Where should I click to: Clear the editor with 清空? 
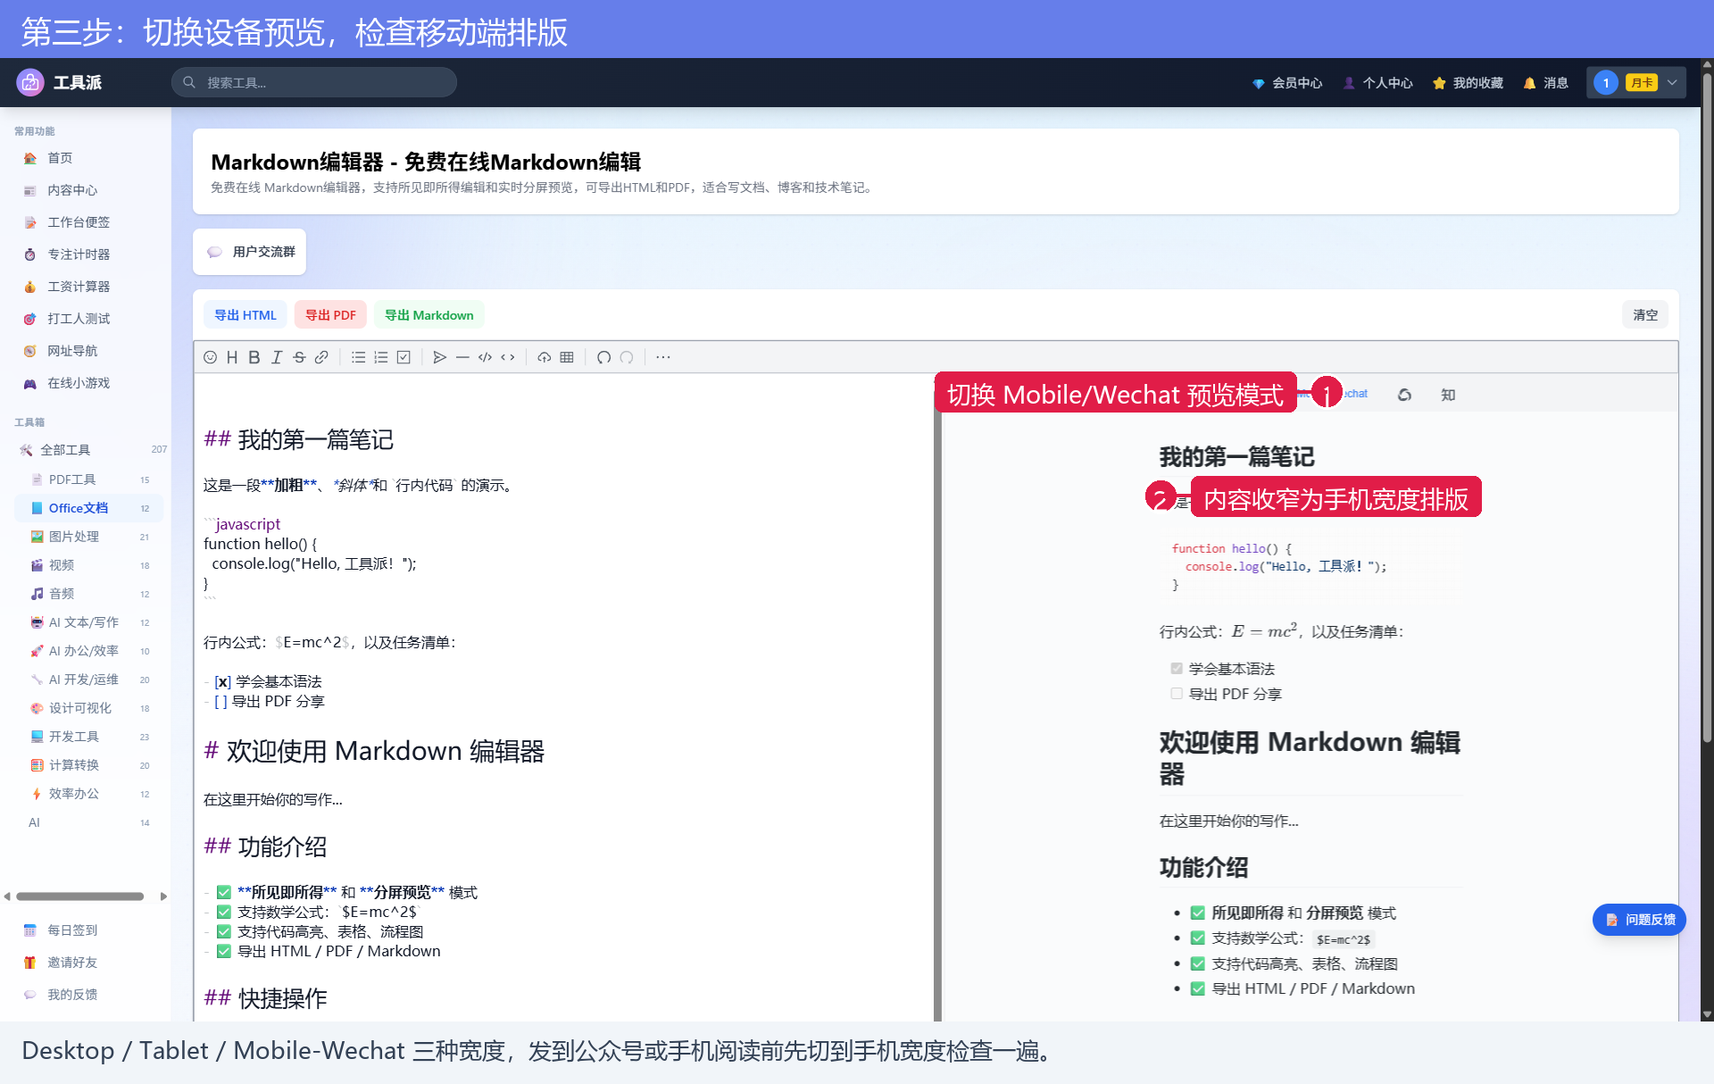point(1645,315)
